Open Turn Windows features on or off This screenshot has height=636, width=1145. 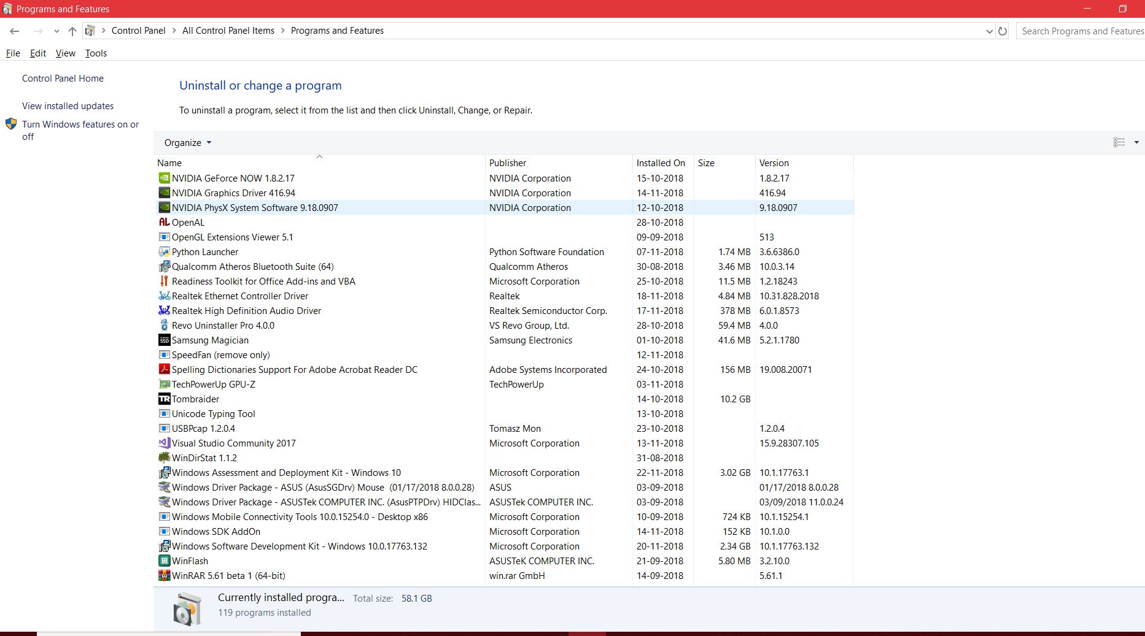(x=80, y=131)
